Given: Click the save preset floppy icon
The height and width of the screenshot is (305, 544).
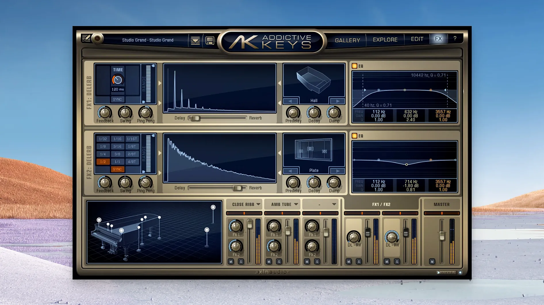Looking at the screenshot, I should (x=210, y=40).
